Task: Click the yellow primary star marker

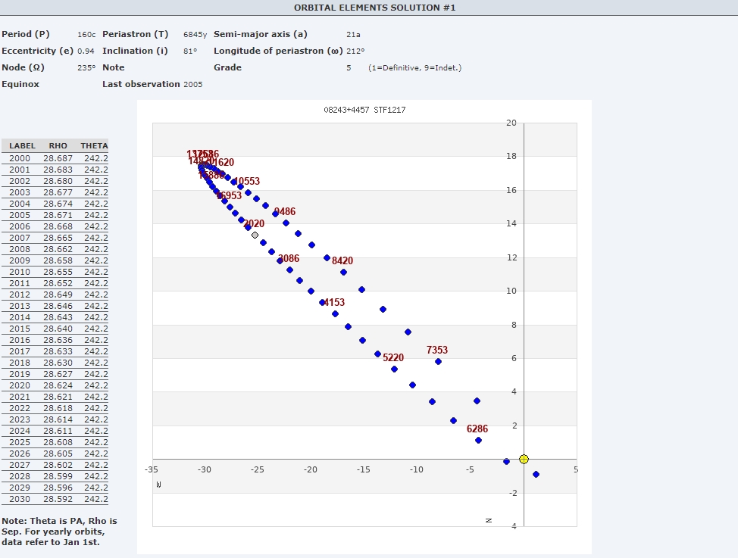Action: [x=524, y=459]
